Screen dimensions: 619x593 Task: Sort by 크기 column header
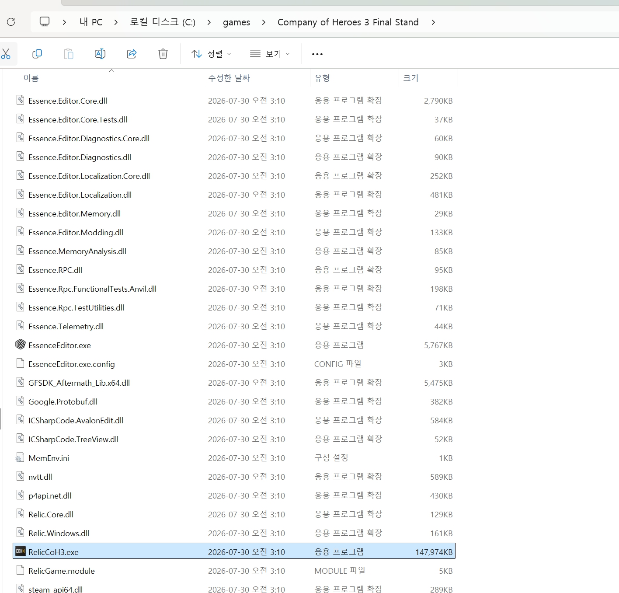click(x=411, y=78)
